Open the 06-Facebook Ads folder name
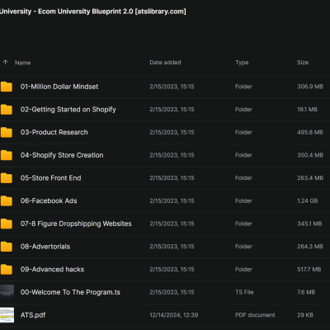This screenshot has width=330, height=330. 49,200
